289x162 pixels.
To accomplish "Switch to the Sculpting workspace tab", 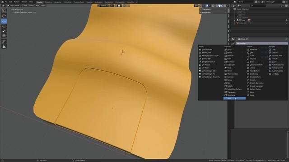I will tap(57, 2).
